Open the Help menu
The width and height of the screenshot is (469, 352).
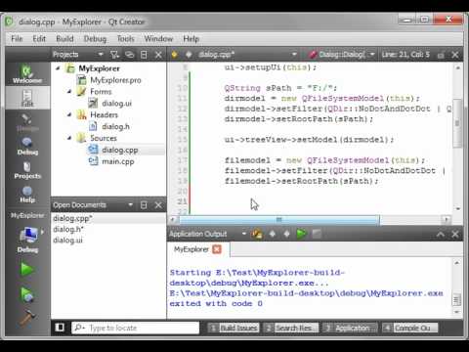point(191,39)
